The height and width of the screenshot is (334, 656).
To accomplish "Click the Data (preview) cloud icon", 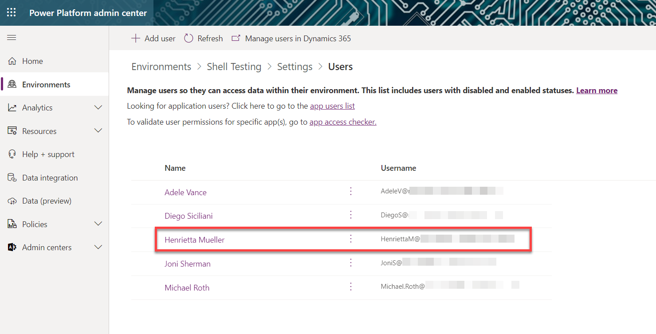I will point(12,201).
